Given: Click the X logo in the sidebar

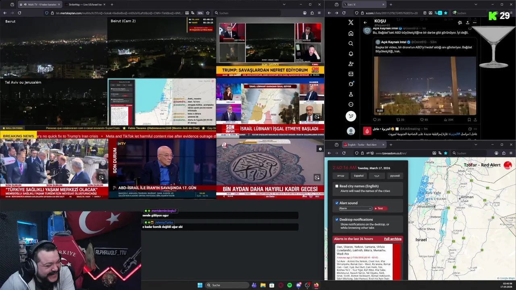Looking at the screenshot, I should coord(351,23).
